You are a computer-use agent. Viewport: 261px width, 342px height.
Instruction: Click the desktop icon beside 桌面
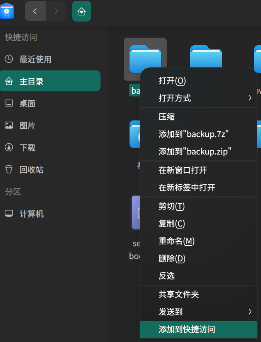point(9,103)
